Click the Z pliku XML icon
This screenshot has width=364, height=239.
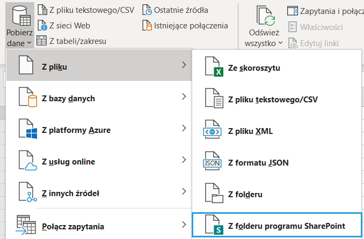tap(214, 131)
